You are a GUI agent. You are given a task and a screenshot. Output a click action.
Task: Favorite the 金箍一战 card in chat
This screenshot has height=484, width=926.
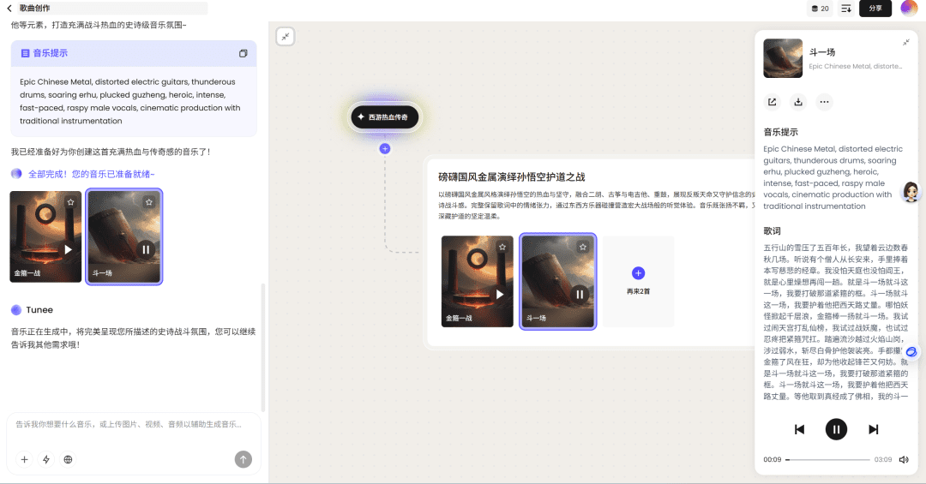pos(70,202)
